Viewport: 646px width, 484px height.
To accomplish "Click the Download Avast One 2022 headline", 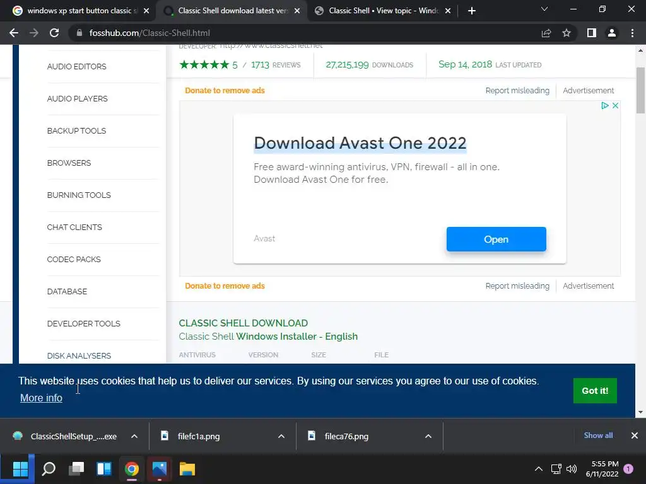I will (360, 143).
